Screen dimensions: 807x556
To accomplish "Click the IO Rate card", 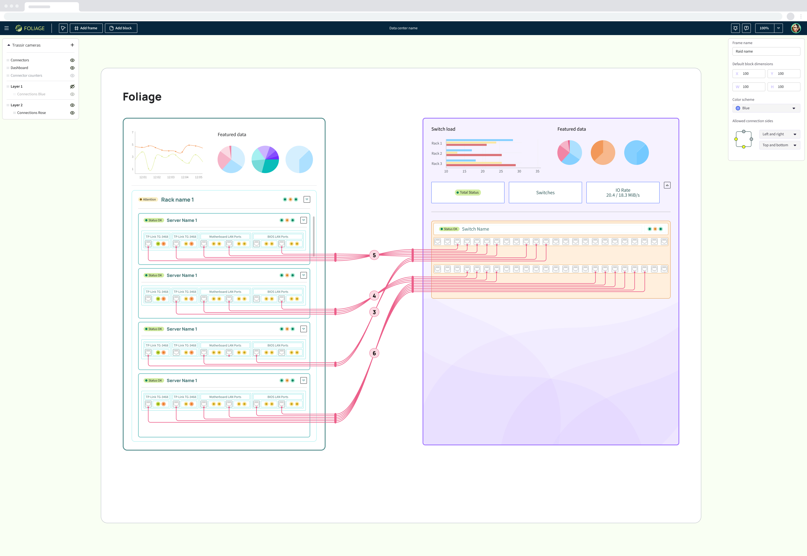I will 623,193.
